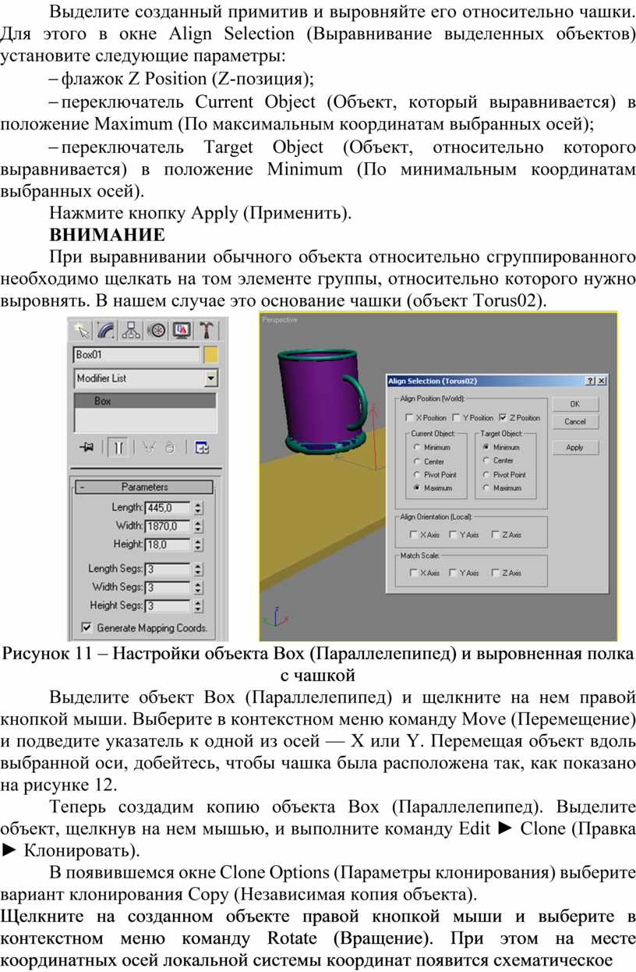The image size is (636, 972).
Task: Open the Display command panel tab
Action: pos(182,330)
